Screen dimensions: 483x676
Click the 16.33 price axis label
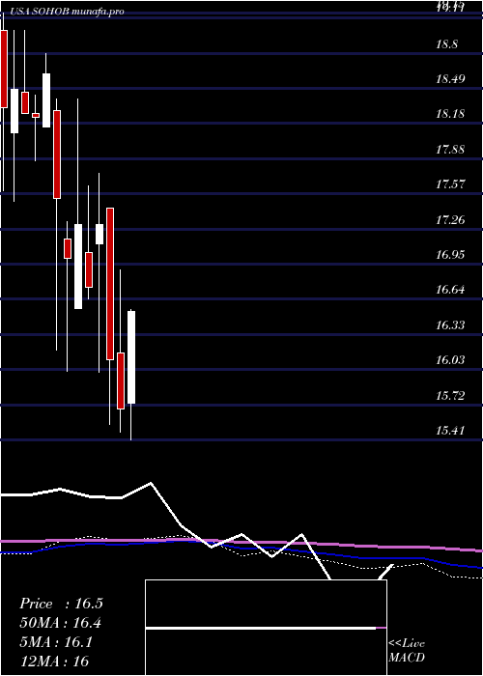point(450,324)
